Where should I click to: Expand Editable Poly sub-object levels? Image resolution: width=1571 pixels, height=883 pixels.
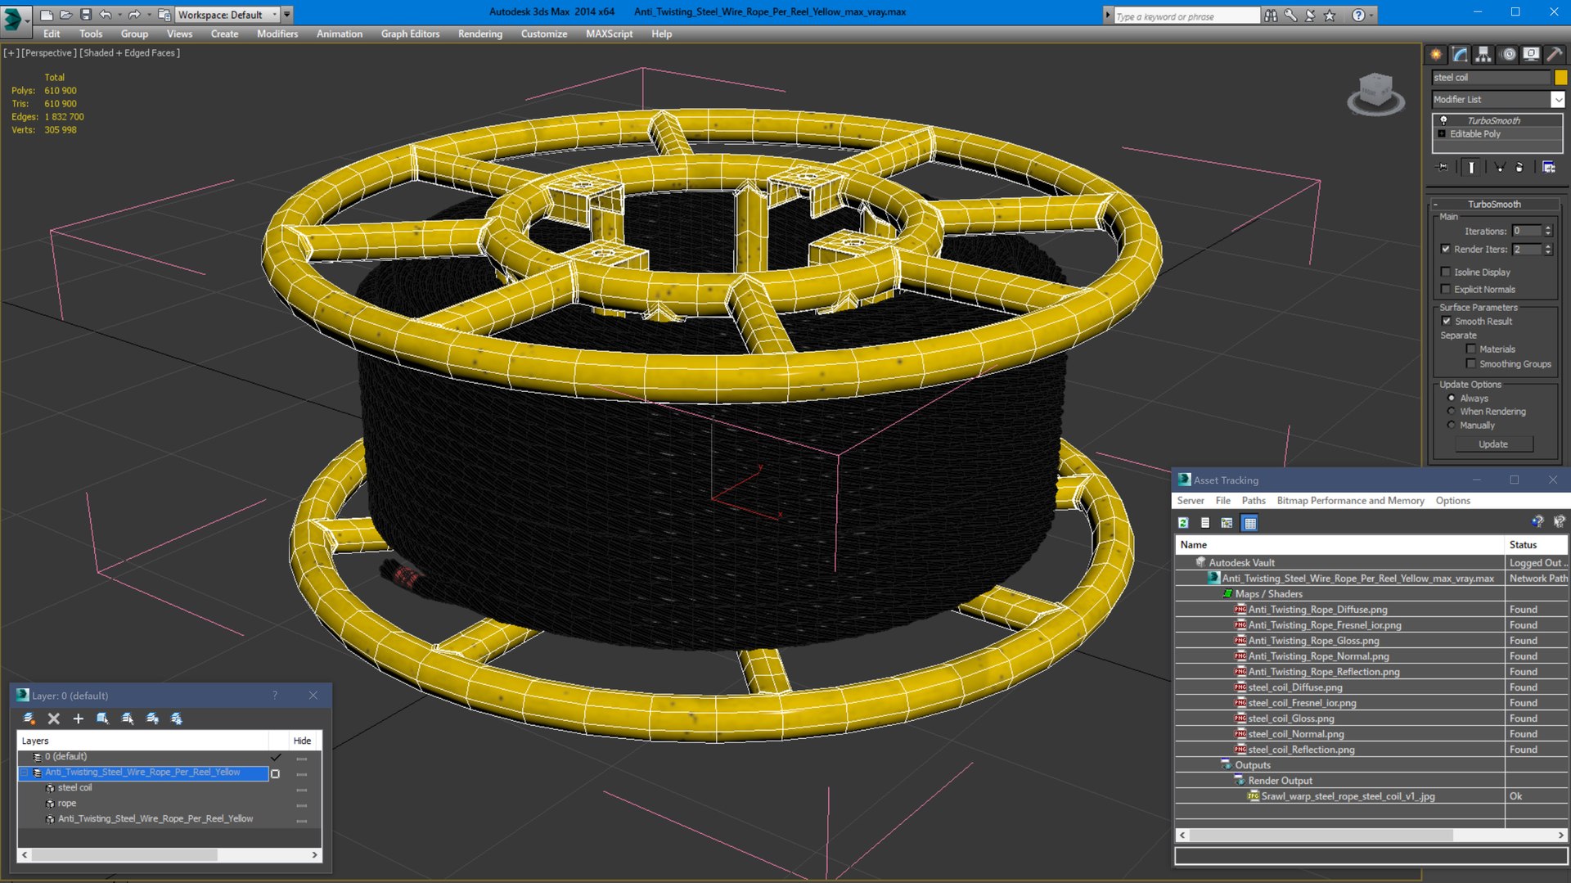coord(1442,133)
